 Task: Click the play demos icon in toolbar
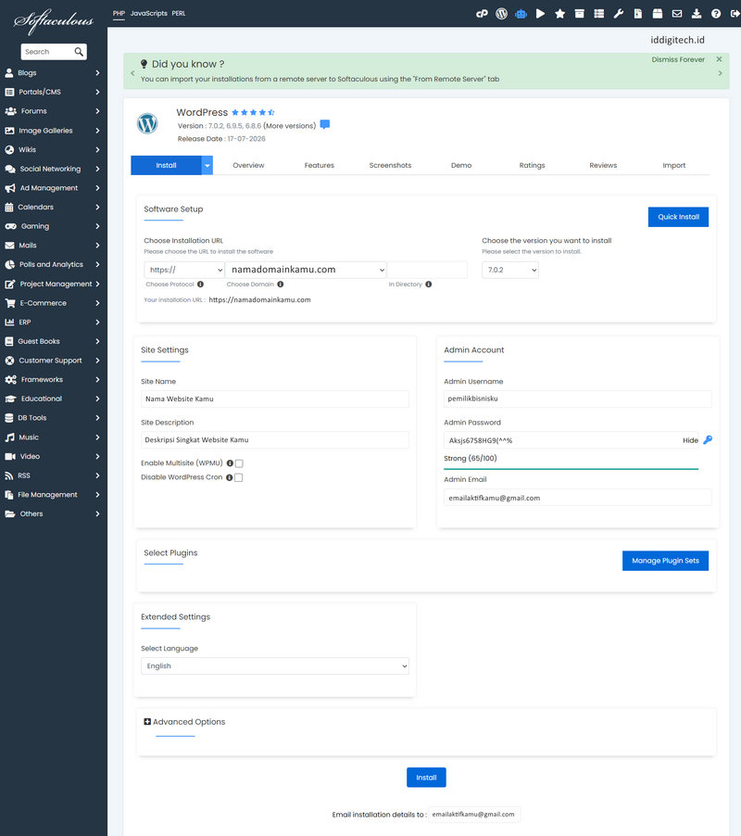coord(540,14)
